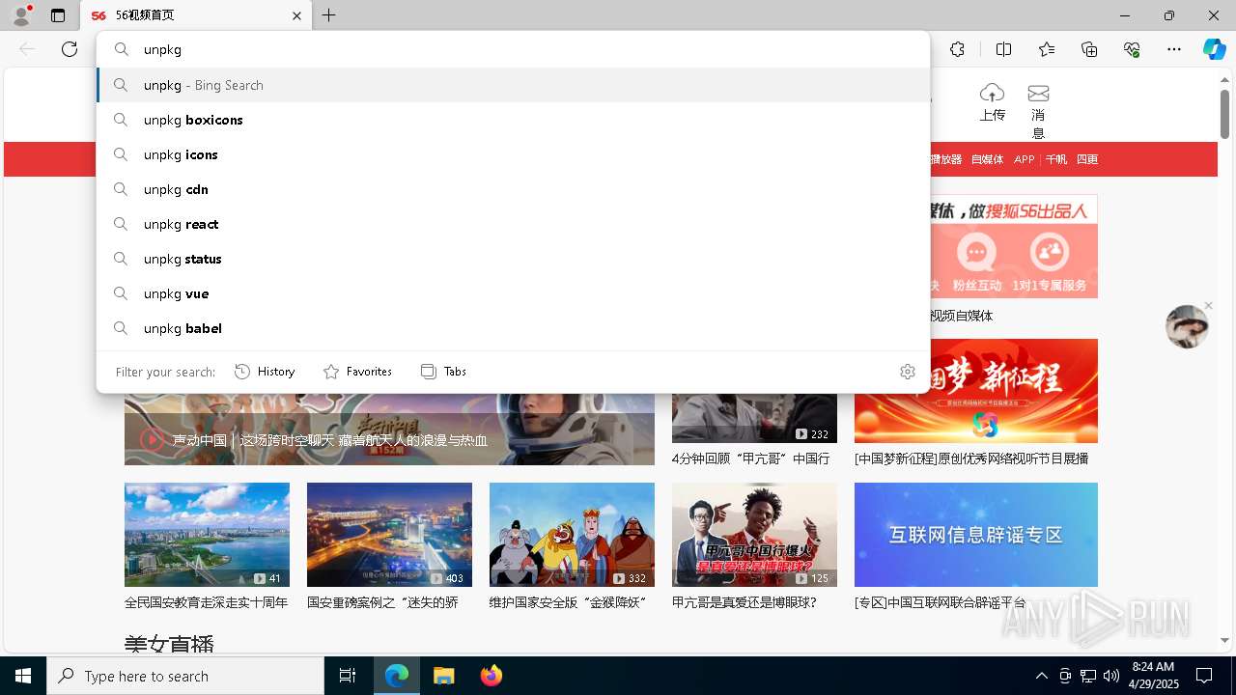Choose the 'unpkg icons' suggestion
This screenshot has height=695, width=1236.
click(513, 154)
